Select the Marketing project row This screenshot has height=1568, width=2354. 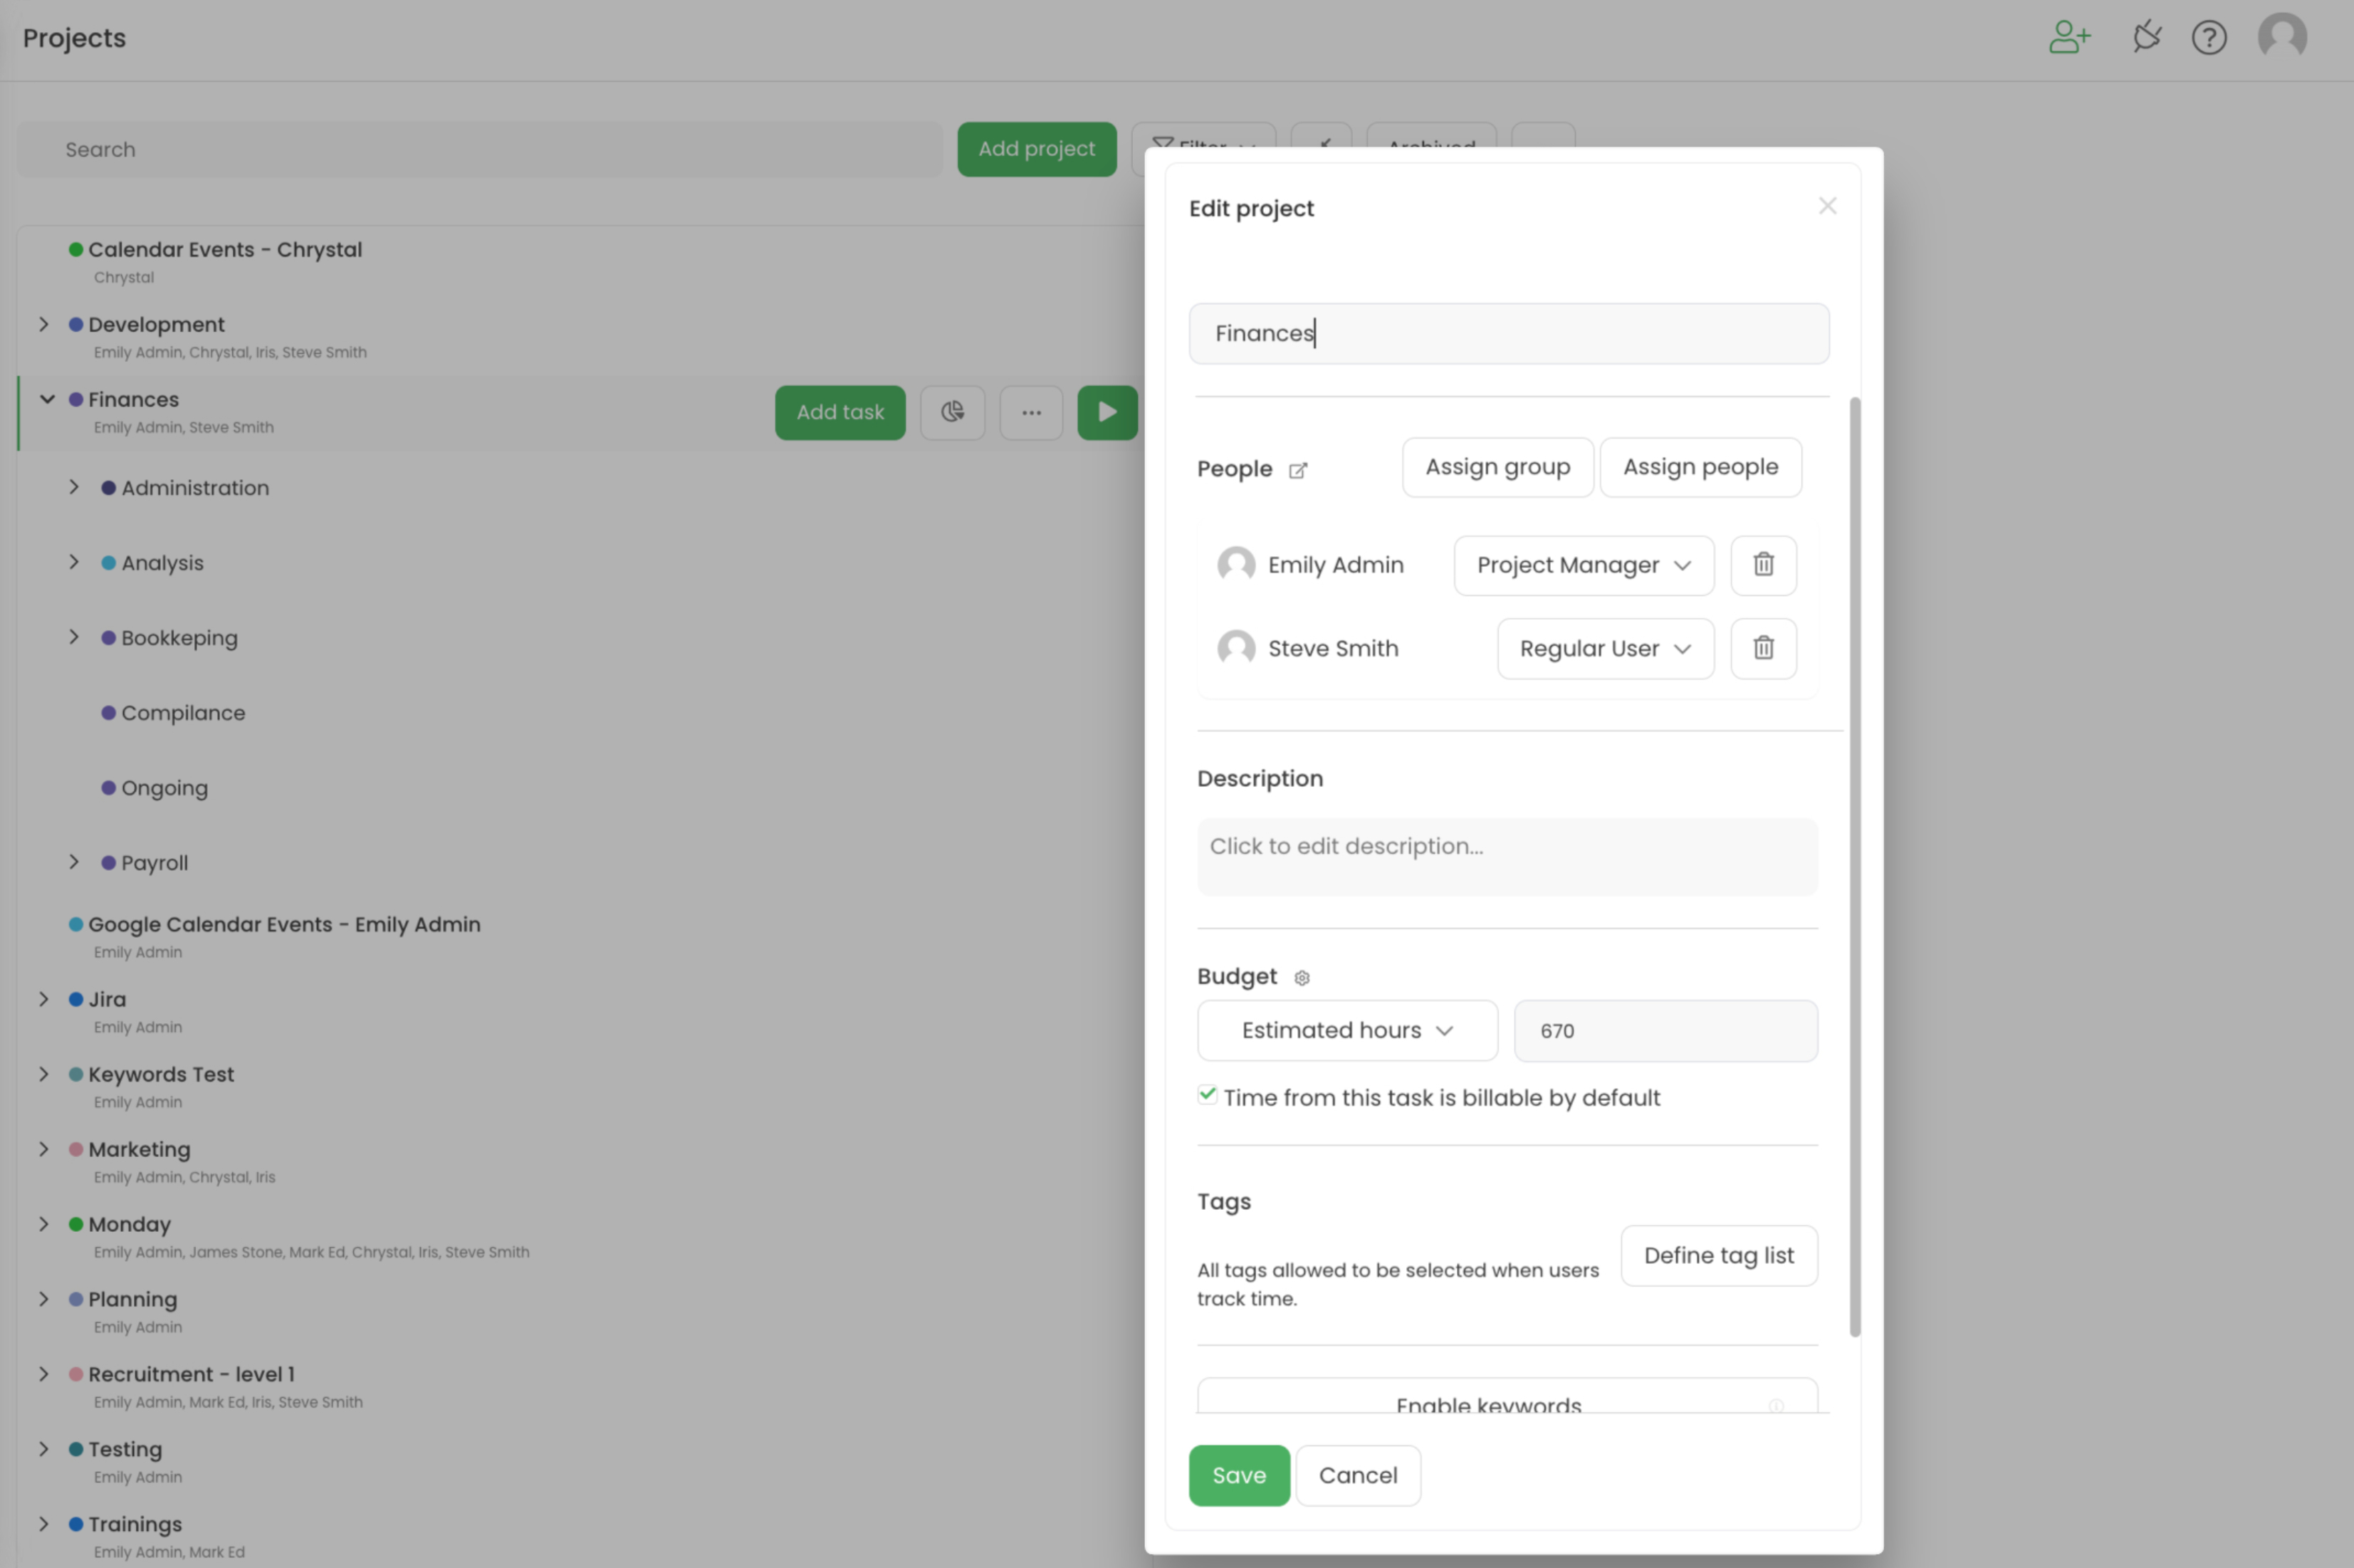pos(139,1149)
